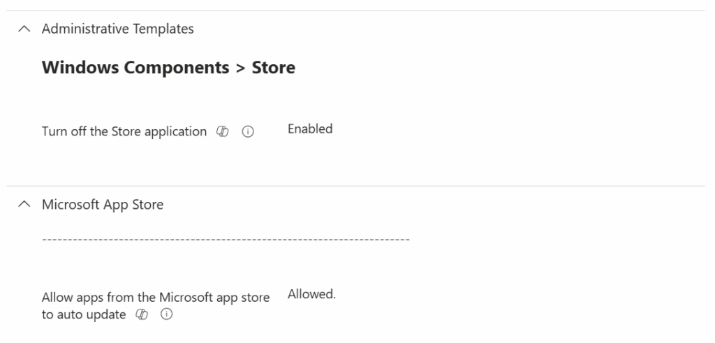715x343 pixels.
Task: Collapse the Administrative Templates section chevron
Action: pyautogui.click(x=26, y=29)
